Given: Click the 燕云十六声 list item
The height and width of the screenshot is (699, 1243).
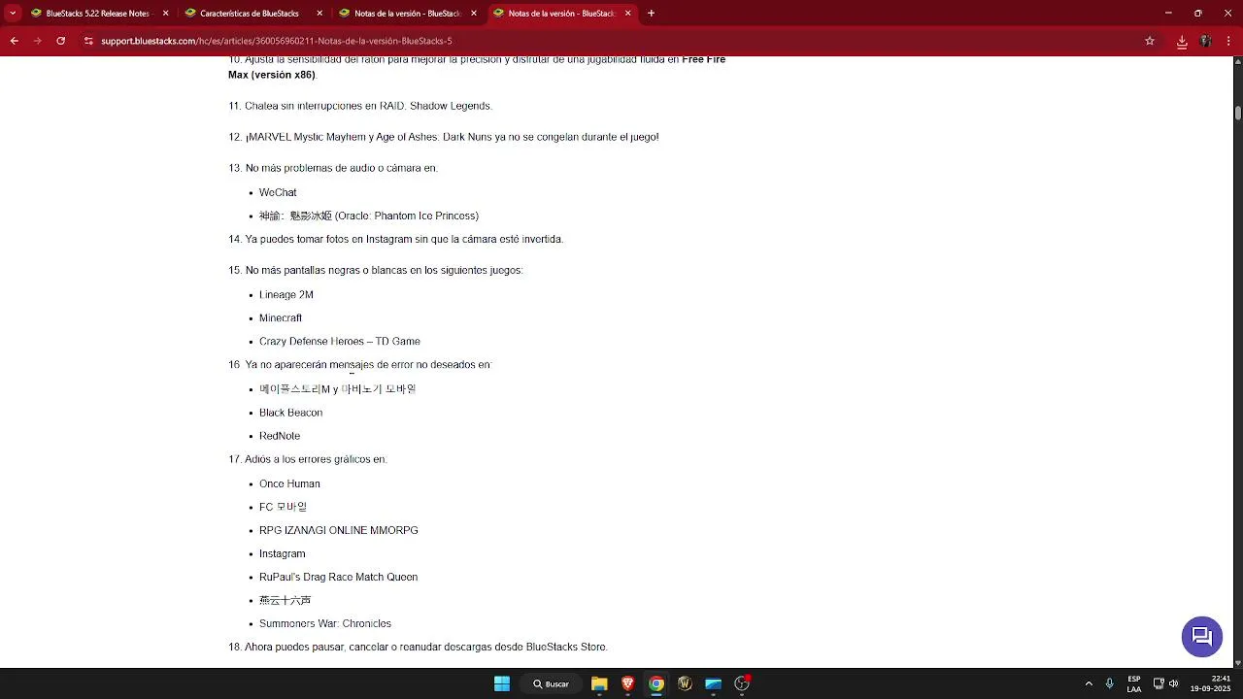Looking at the screenshot, I should coord(285,600).
